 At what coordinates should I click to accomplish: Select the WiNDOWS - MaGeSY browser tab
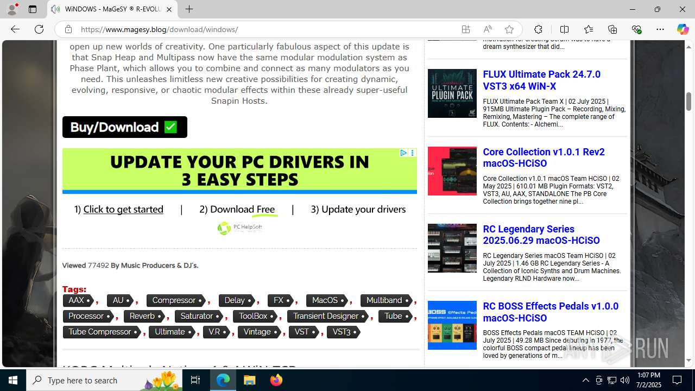pyautogui.click(x=112, y=9)
